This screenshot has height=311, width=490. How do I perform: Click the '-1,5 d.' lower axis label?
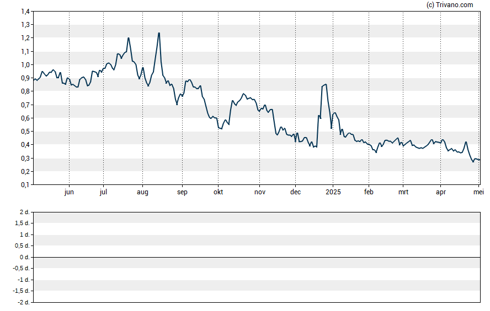click(x=22, y=291)
